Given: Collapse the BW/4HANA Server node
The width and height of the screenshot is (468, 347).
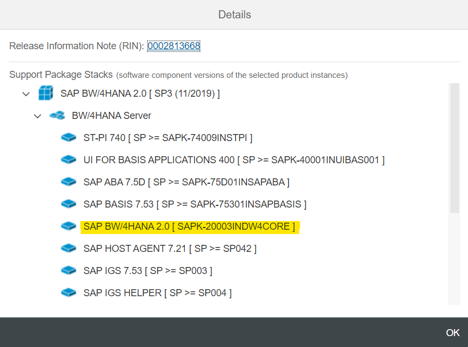Looking at the screenshot, I should pos(38,116).
